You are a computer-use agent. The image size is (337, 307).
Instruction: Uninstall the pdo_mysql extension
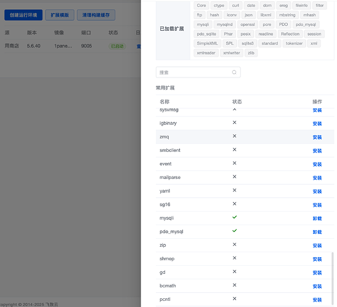point(317,232)
